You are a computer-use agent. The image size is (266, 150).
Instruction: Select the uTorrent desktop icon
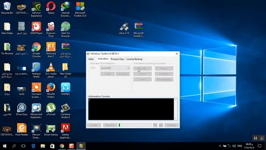click(x=51, y=109)
